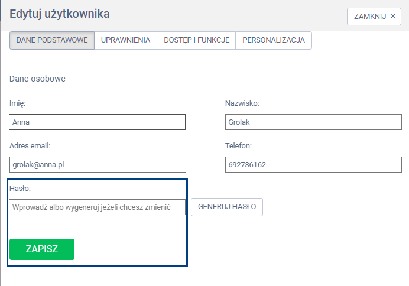The height and width of the screenshot is (286, 409).
Task: Save changes with the green ZAPISZ button
Action: [42, 249]
